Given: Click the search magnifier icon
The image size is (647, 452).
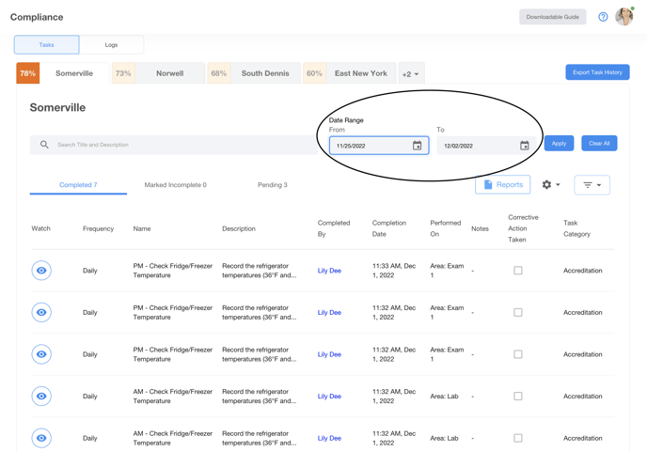Looking at the screenshot, I should click(x=44, y=145).
